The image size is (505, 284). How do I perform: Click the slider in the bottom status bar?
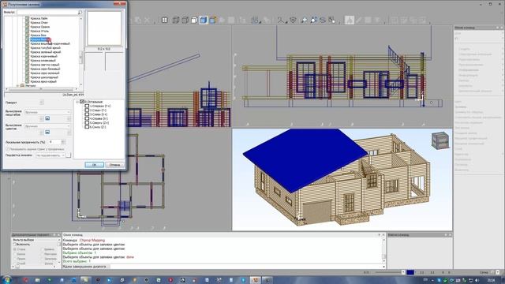388,272
